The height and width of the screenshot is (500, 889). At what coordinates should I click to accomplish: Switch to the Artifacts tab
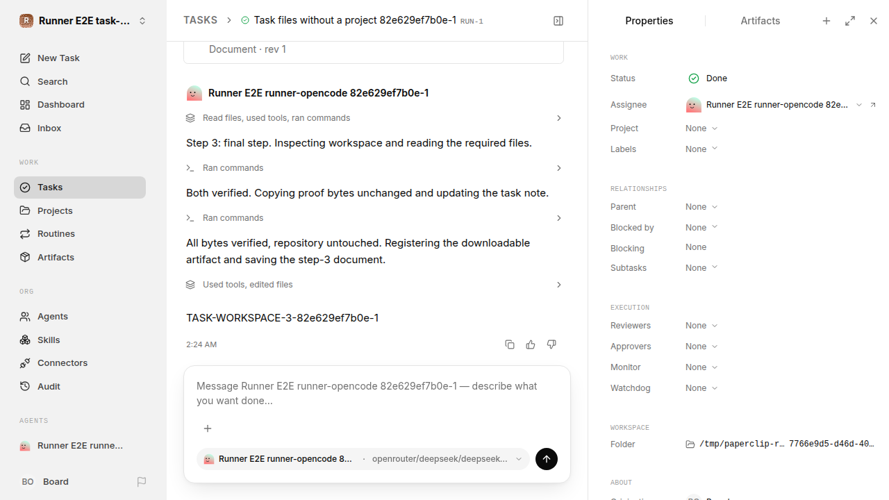click(760, 21)
